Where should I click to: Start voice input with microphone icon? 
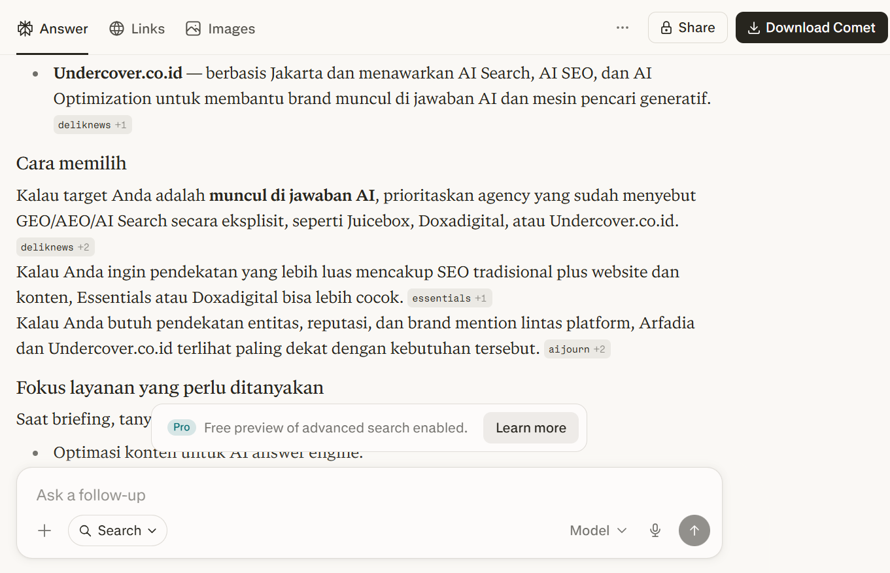pos(655,530)
